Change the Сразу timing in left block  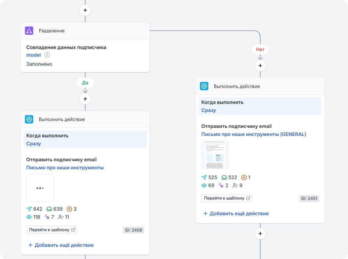[x=33, y=144]
